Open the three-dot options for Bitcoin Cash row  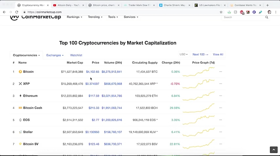[221, 108]
